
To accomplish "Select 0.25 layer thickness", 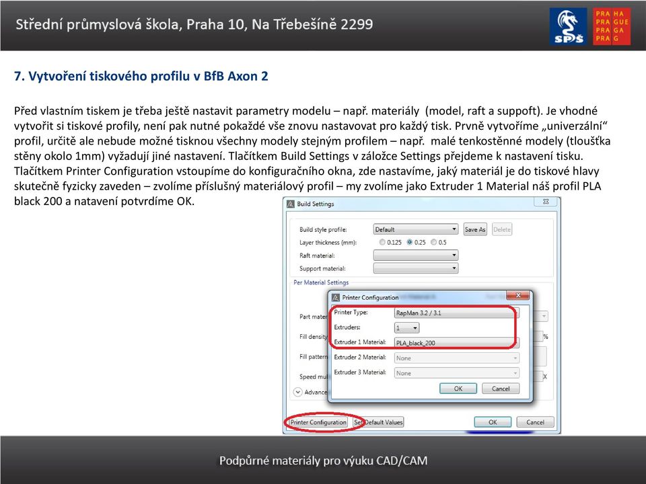I will click(410, 242).
